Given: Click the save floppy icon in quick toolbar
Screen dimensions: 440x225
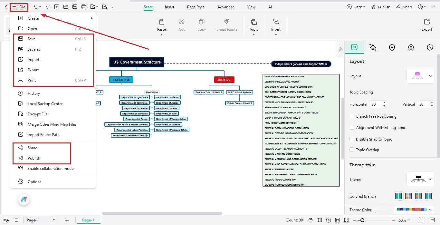Looking at the screenshot, I should [x=75, y=7].
